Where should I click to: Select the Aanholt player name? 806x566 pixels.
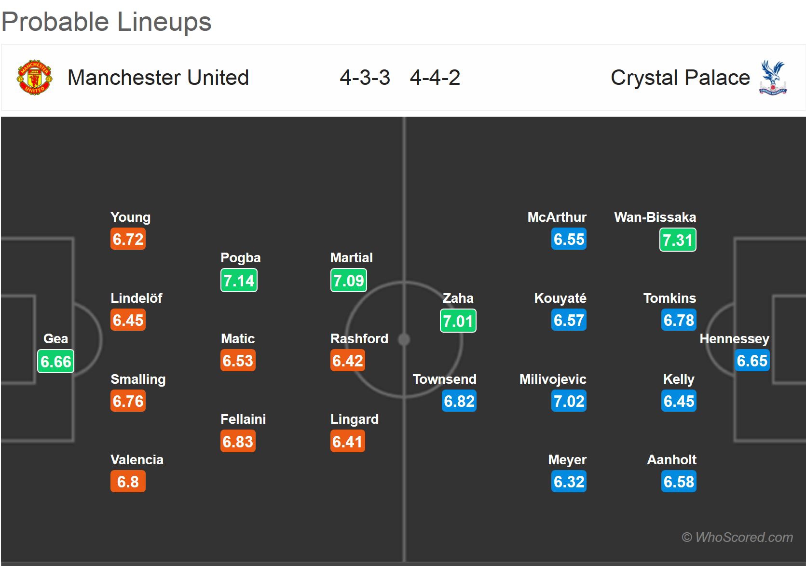tap(671, 459)
